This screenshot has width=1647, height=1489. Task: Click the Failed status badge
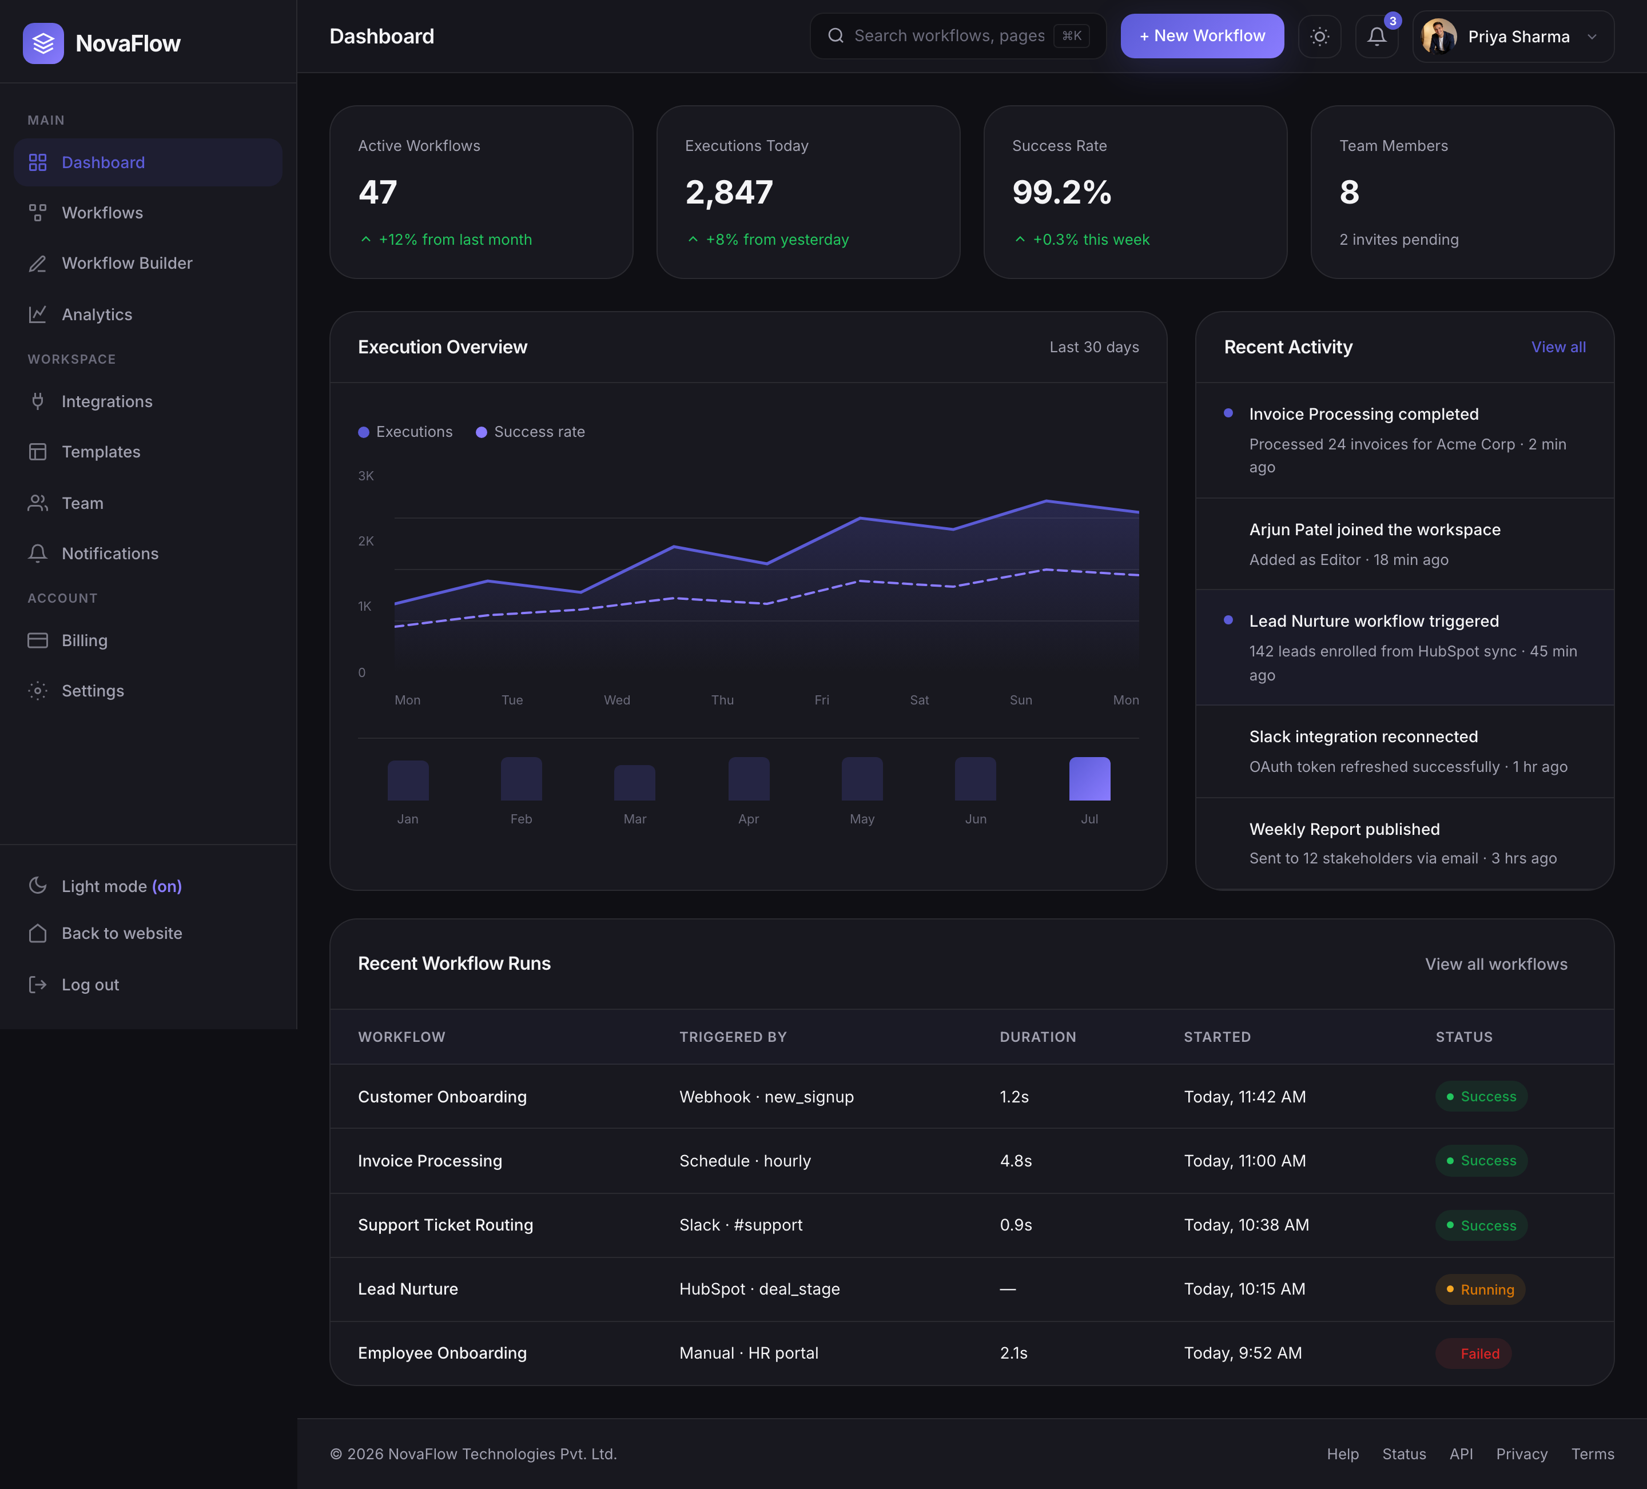1473,1353
